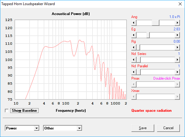Screen dimensions: 185x137
Task: Click the Acoustical Power chart curve area
Action: click(x=71, y=59)
